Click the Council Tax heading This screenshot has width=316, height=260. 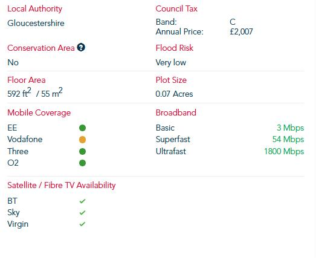(176, 8)
